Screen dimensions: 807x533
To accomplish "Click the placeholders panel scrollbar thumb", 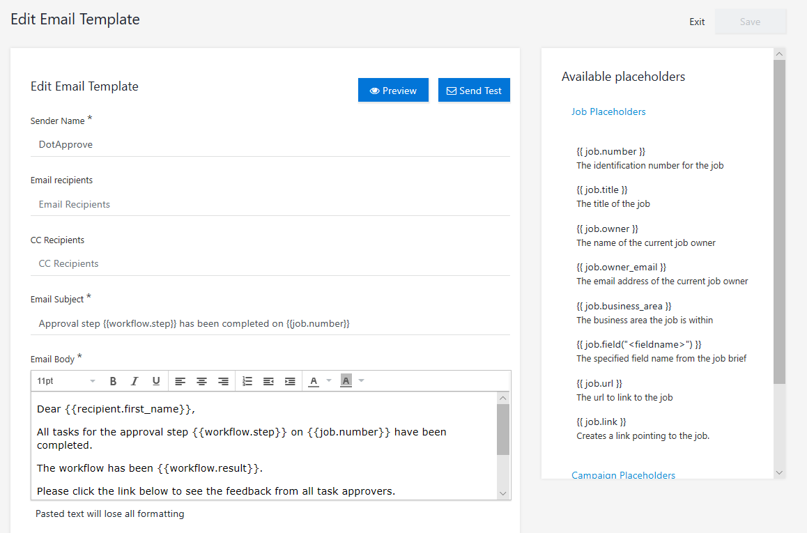I will [779, 222].
